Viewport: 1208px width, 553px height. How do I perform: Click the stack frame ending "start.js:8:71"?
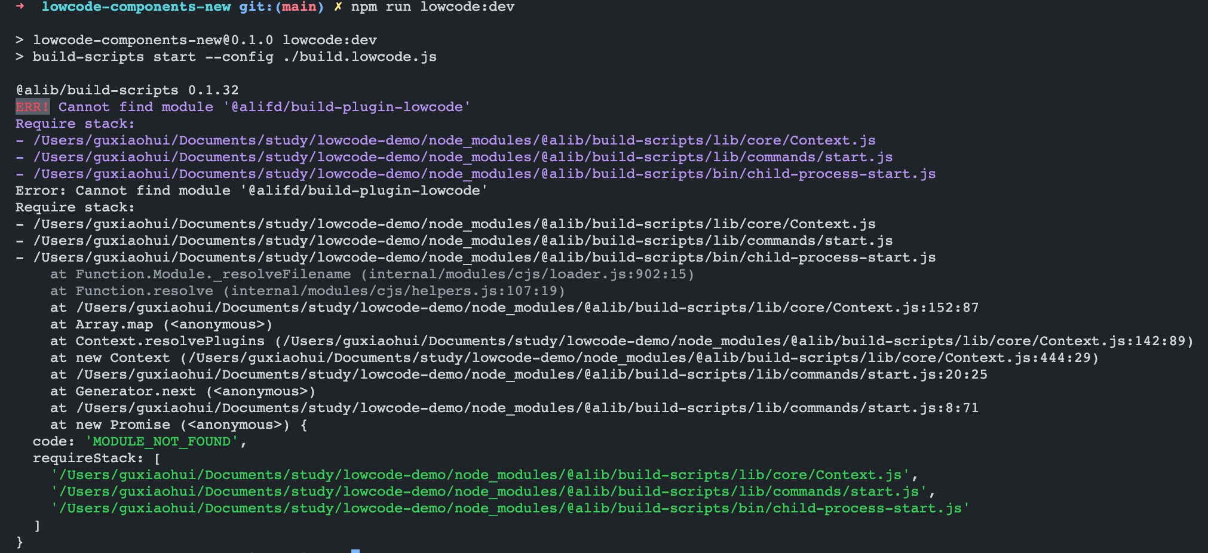[514, 408]
